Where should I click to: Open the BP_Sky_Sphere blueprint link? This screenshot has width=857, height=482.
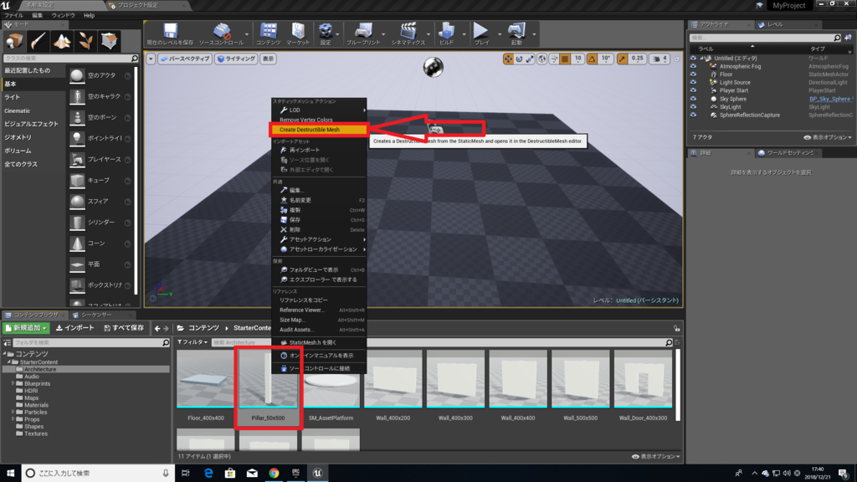pyautogui.click(x=829, y=99)
